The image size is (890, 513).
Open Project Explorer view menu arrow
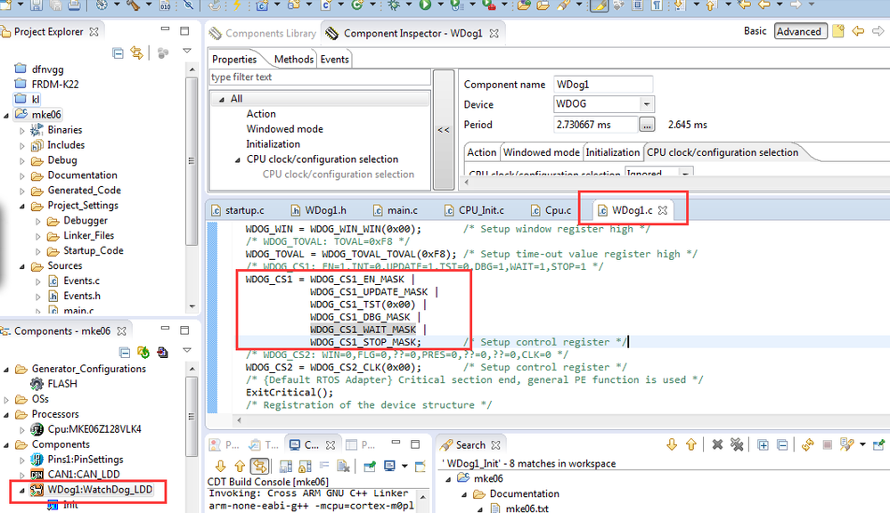point(187,51)
